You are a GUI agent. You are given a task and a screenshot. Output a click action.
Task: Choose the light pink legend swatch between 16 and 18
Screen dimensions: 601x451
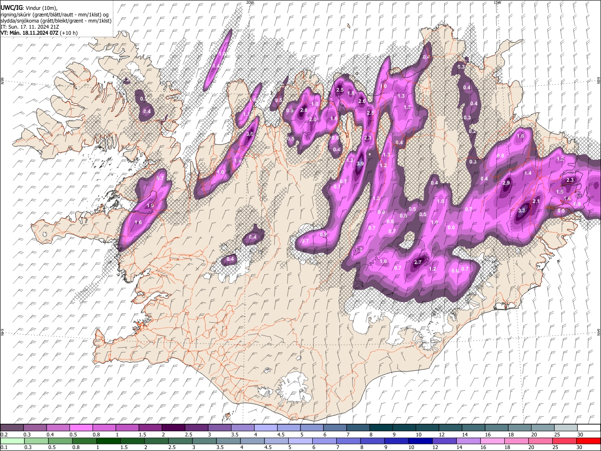tap(493, 441)
